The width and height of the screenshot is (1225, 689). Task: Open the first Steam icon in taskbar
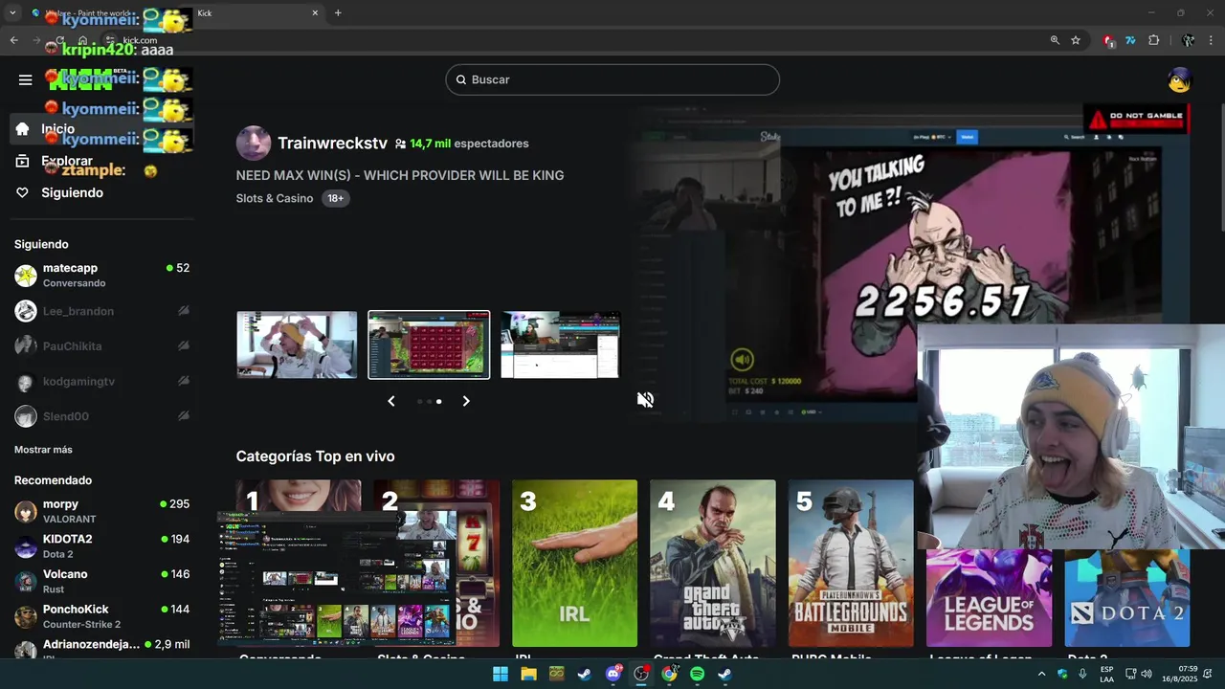[585, 674]
